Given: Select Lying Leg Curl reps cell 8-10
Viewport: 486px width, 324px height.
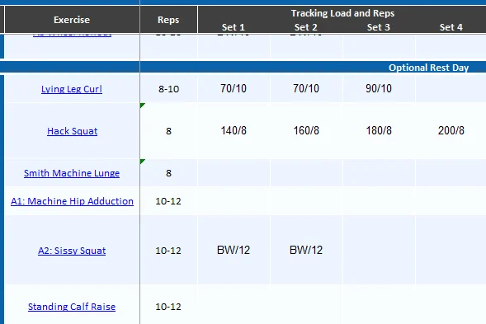Looking at the screenshot, I should 168,89.
